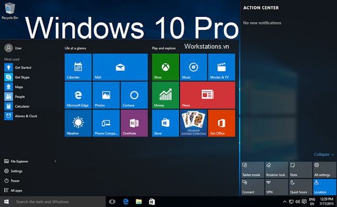Open File Explorer from taskbar
This screenshot has width=337, height=207.
[139, 202]
